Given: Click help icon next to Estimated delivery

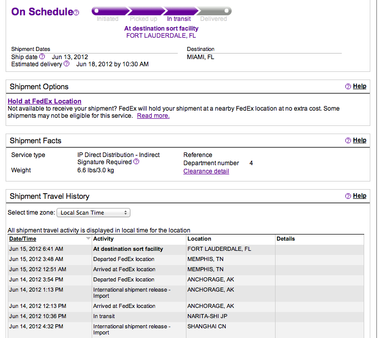Looking at the screenshot, I should [67, 64].
